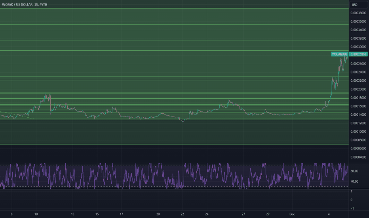This screenshot has width=369, height=218.
Task: Click the 0.00038000 price axis label
Action: click(x=358, y=13)
